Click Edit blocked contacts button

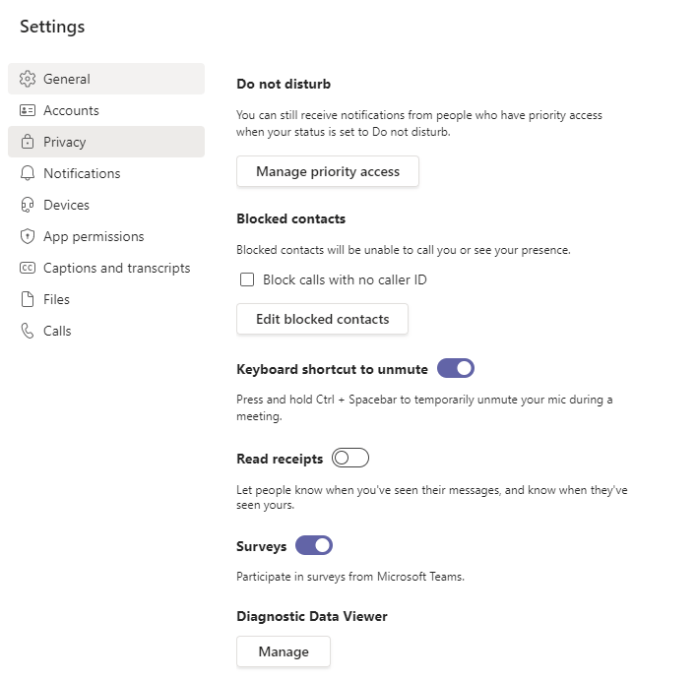pyautogui.click(x=322, y=319)
